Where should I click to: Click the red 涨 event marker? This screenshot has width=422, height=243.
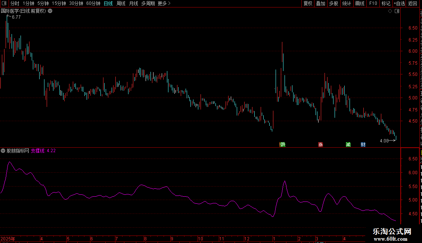pos(320,145)
